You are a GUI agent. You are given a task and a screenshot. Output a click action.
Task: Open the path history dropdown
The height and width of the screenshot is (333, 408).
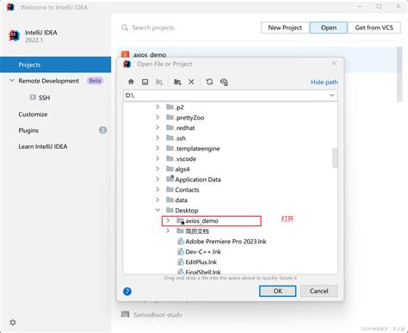click(332, 96)
